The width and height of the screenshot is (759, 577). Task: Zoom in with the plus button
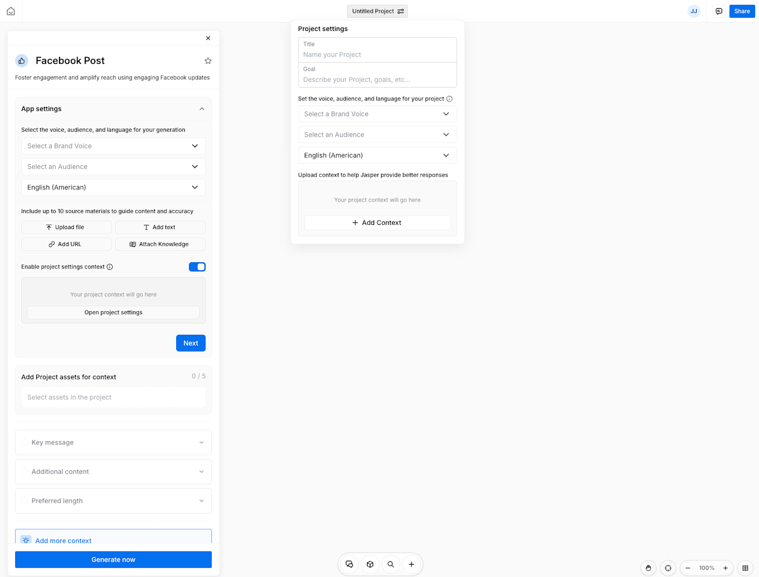coord(725,568)
